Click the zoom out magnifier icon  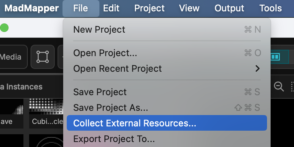click(x=279, y=87)
